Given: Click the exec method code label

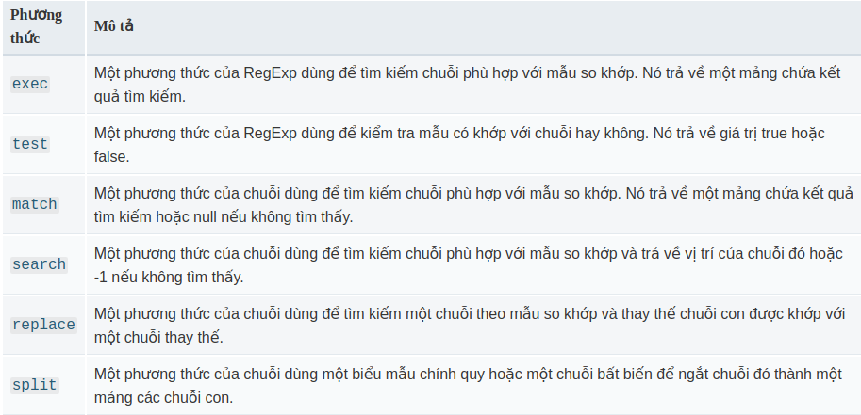Looking at the screenshot, I should pyautogui.click(x=30, y=84).
